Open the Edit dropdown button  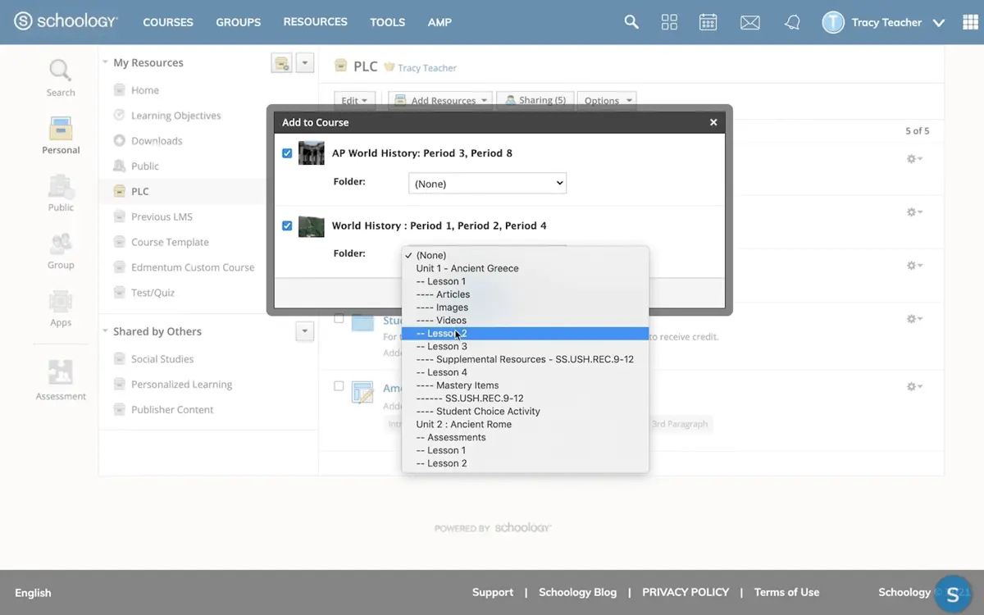[354, 100]
